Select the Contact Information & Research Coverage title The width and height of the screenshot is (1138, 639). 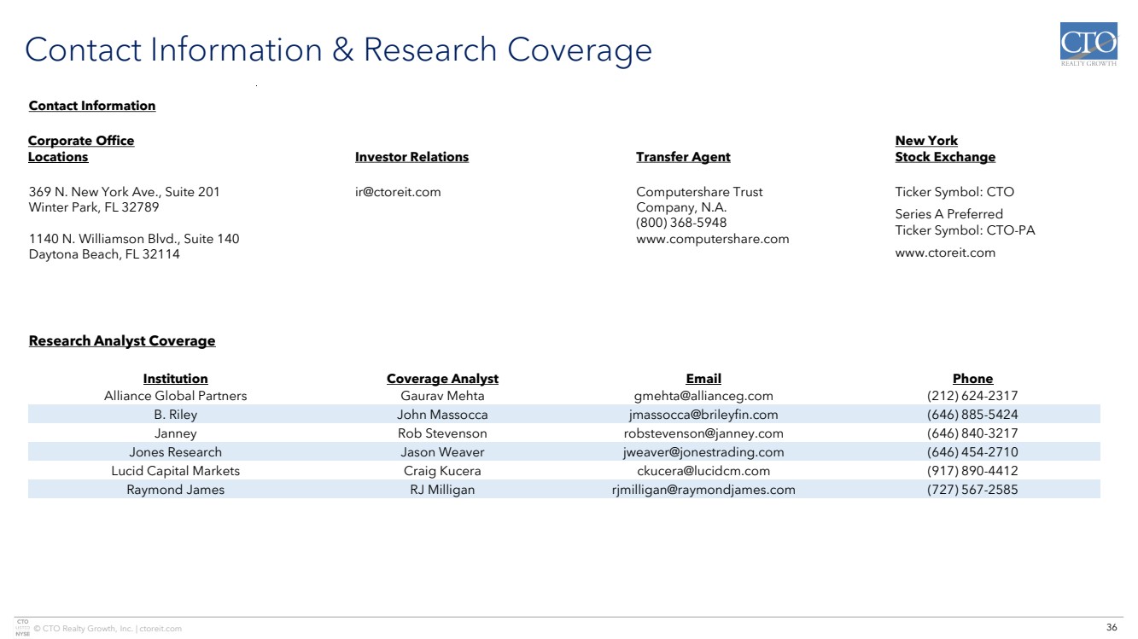[338, 49]
